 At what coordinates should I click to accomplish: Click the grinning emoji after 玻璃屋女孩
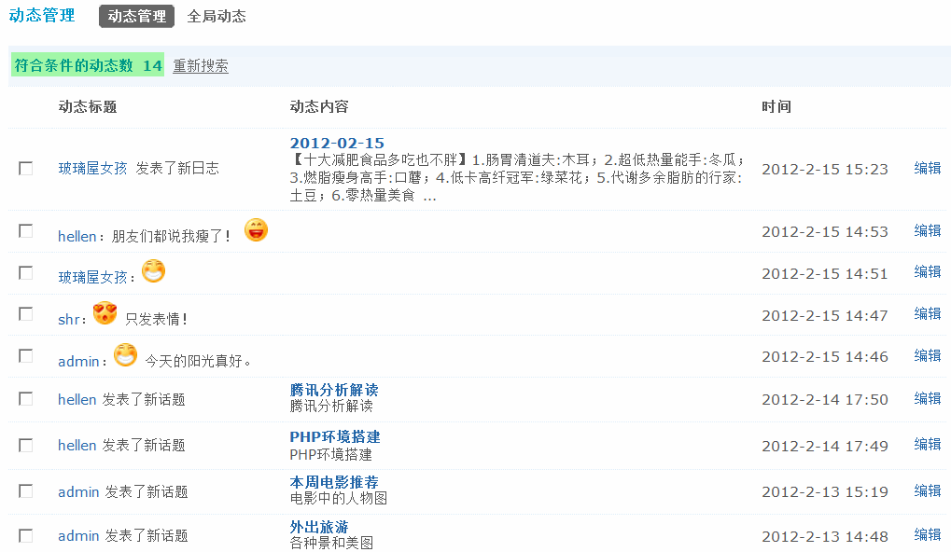pyautogui.click(x=153, y=270)
